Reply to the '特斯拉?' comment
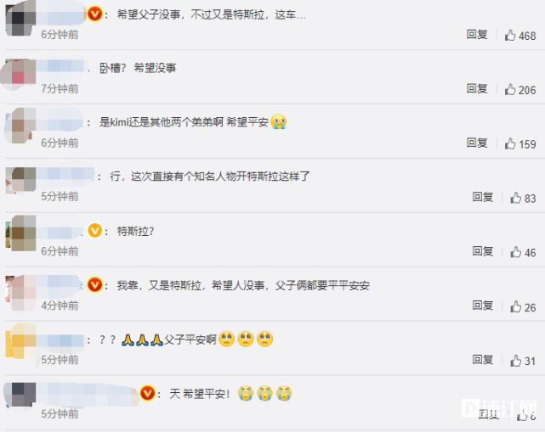 coord(482,251)
